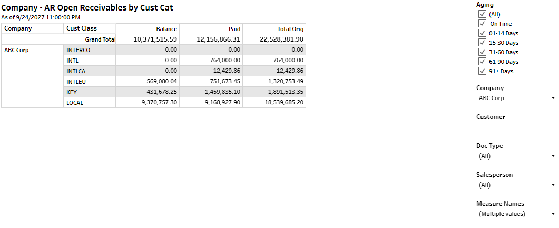Click the Balance column header
Viewport: 559px width, 228px height.
point(166,29)
